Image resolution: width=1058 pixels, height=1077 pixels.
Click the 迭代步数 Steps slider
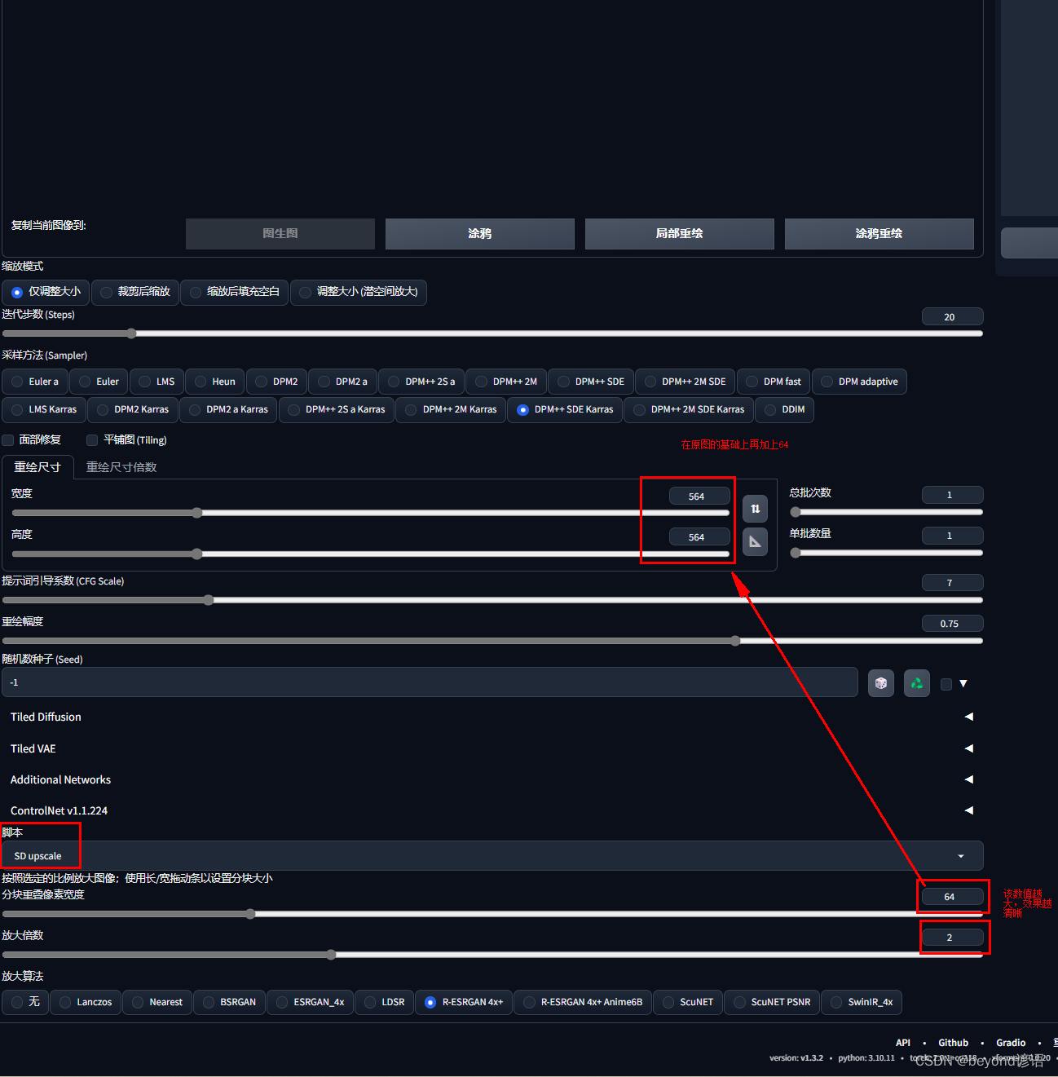click(x=492, y=333)
